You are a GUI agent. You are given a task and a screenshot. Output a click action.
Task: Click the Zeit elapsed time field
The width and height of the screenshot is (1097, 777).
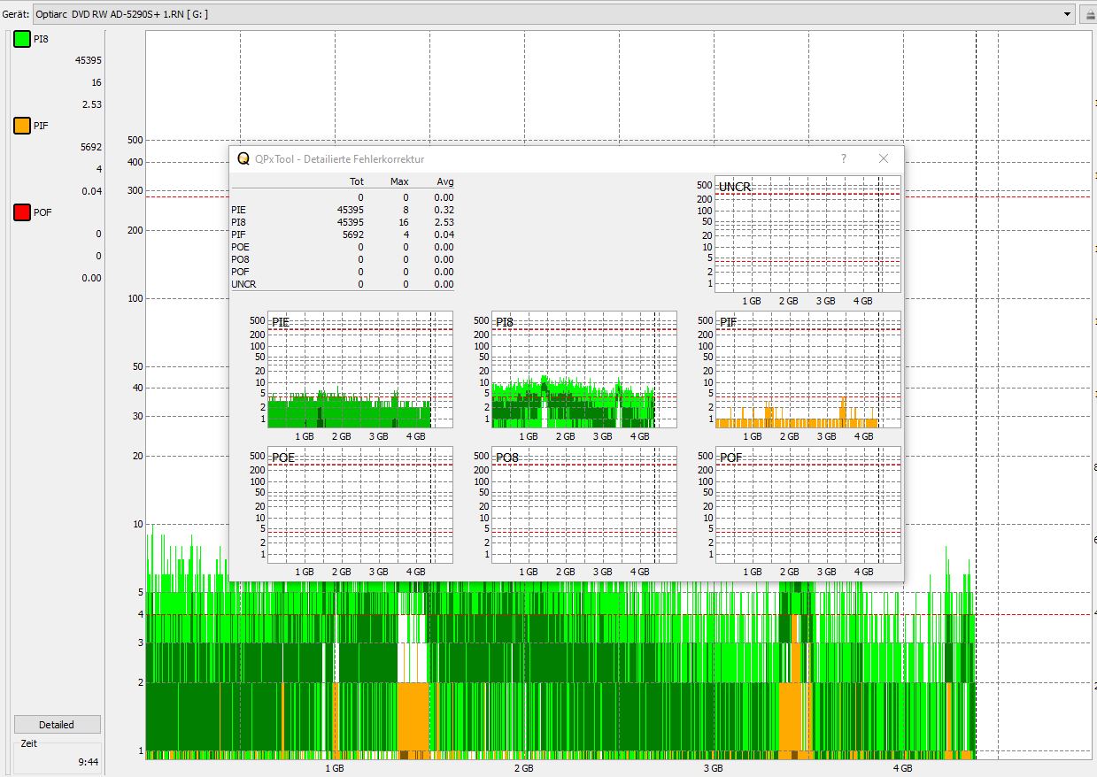click(57, 761)
